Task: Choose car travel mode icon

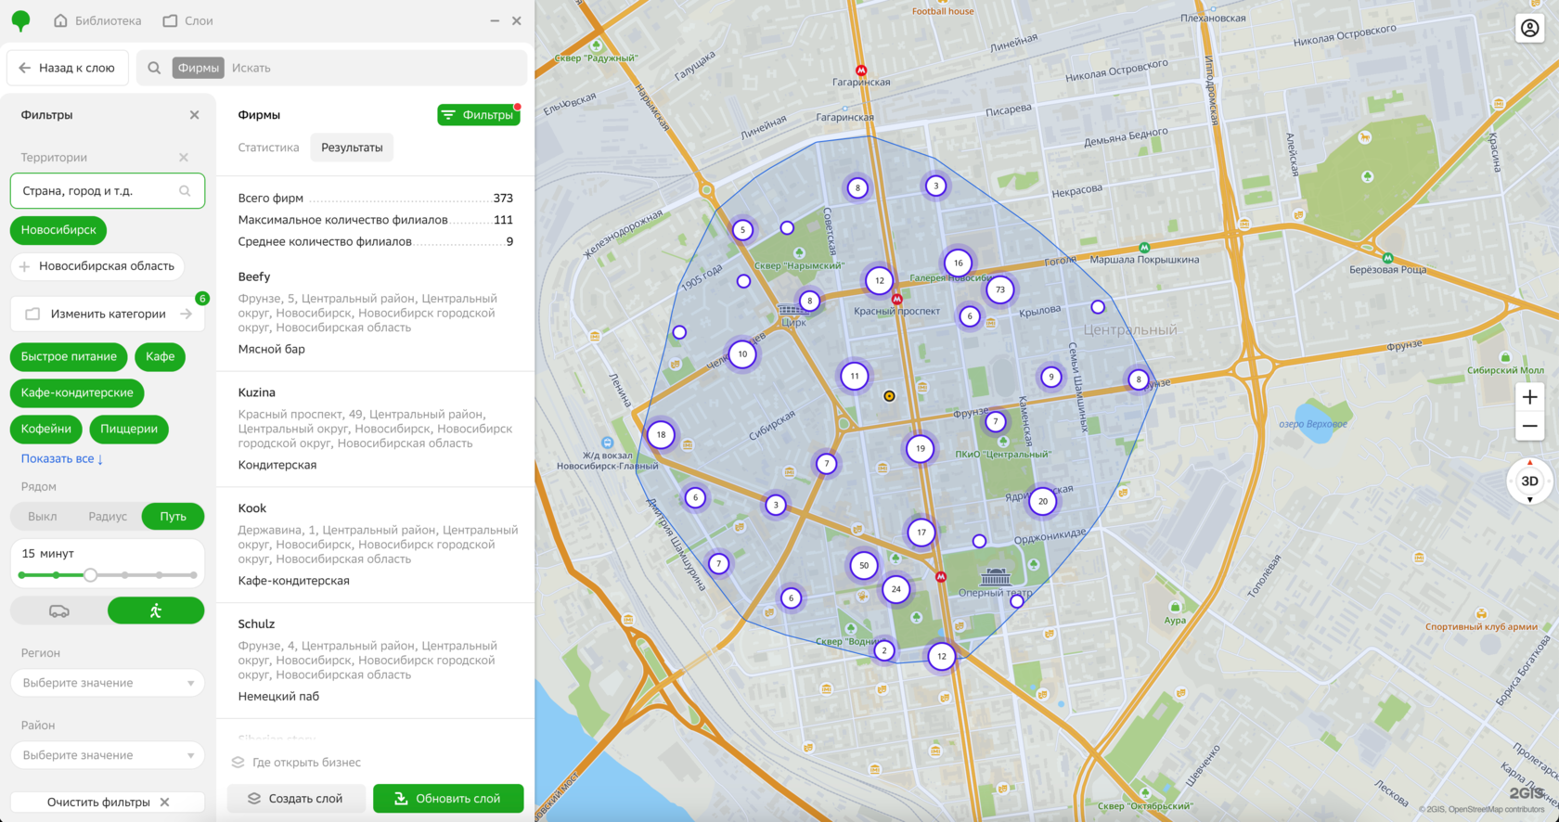Action: [58, 610]
